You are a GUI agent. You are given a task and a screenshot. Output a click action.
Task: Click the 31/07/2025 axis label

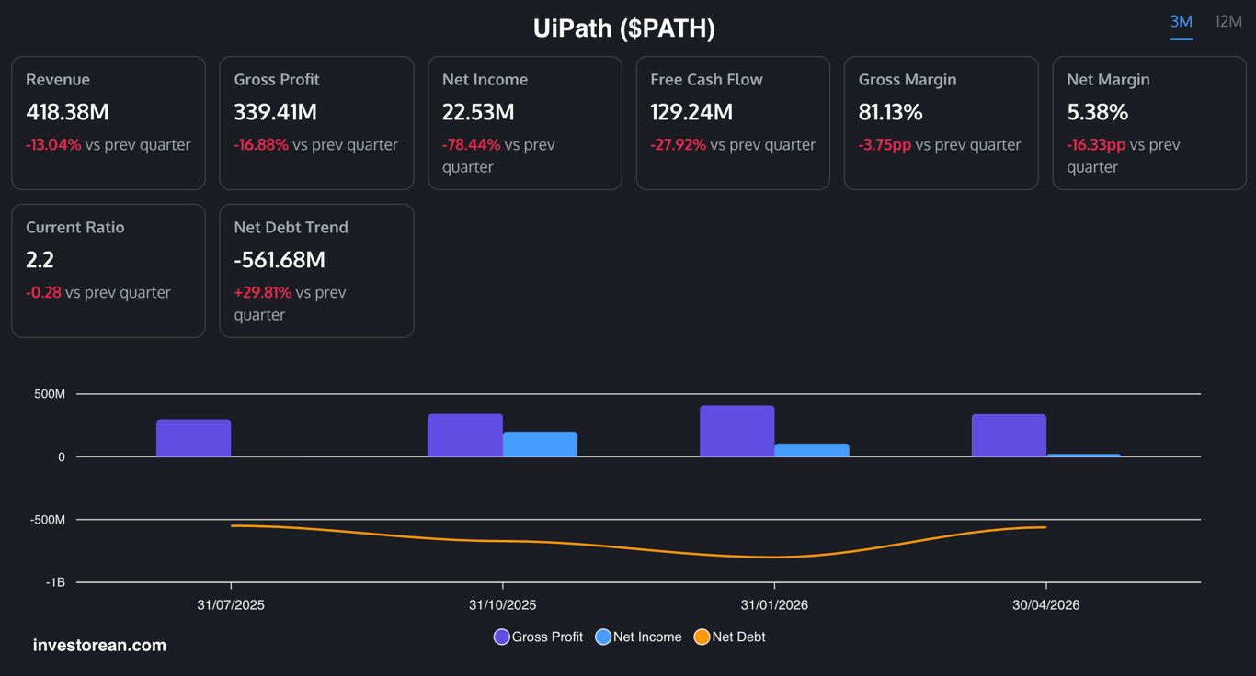tap(231, 605)
